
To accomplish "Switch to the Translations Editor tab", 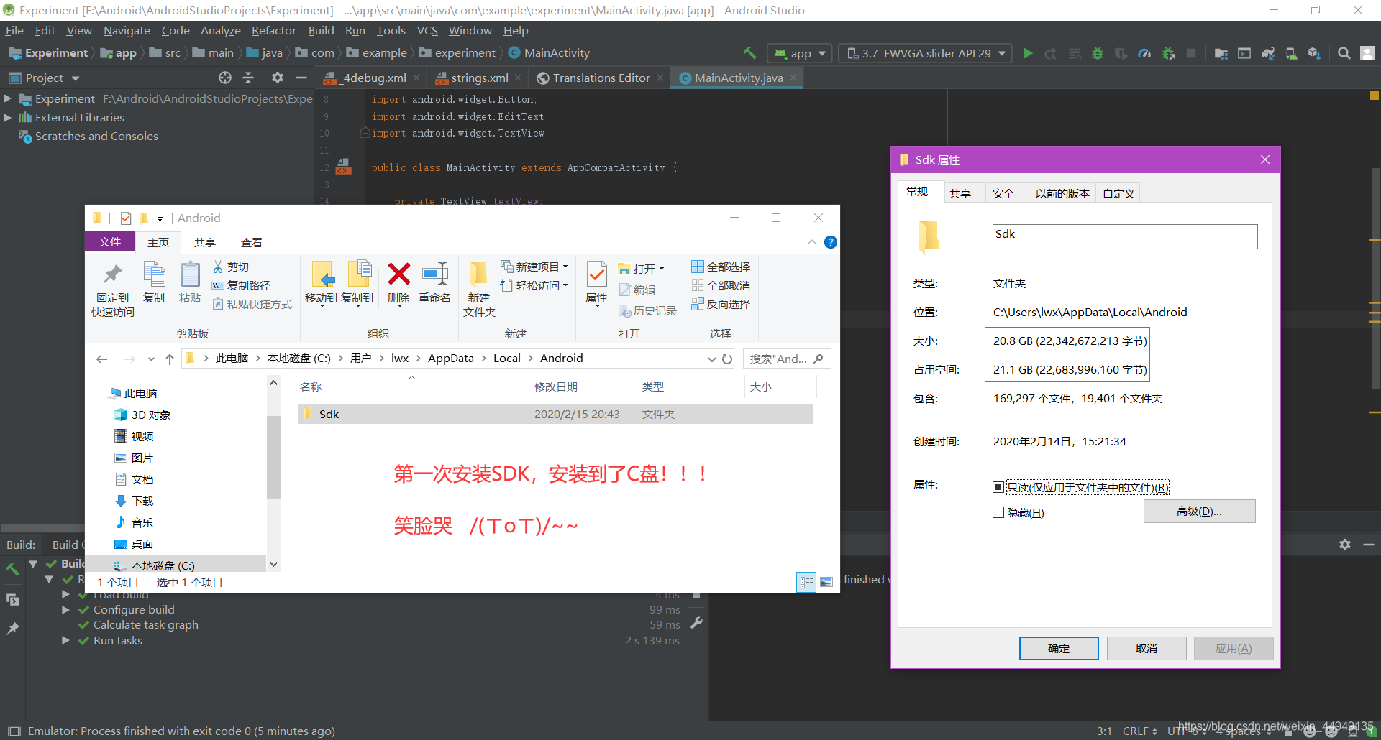I will 601,78.
